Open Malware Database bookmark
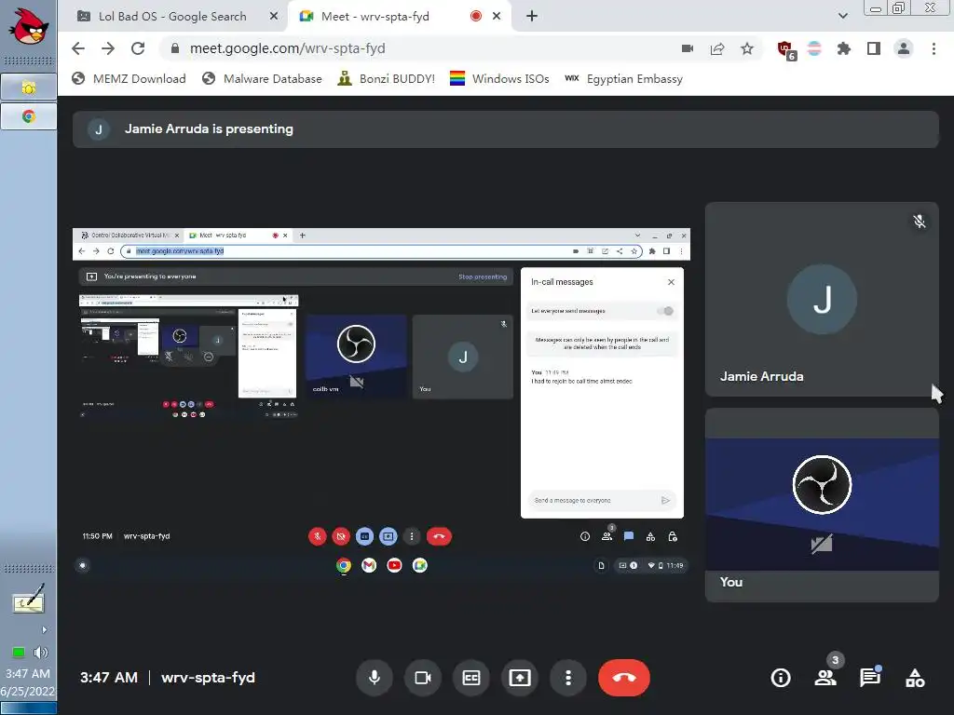 (x=262, y=78)
